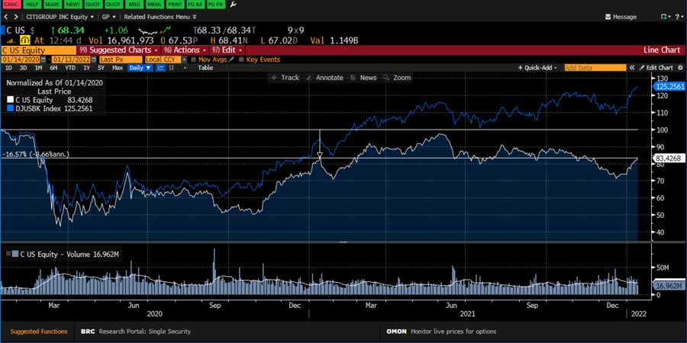The image size is (687, 343).
Task: Toggle the Mov Avgs checkbox
Action: 194,59
